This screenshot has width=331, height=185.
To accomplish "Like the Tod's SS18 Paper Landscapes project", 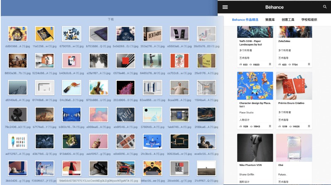I will tap(240, 65).
